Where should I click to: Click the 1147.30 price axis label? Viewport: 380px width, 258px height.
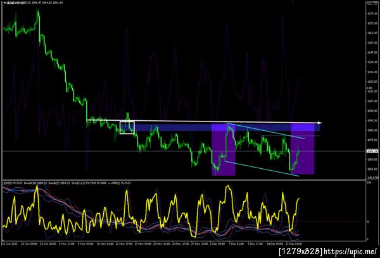372,52
